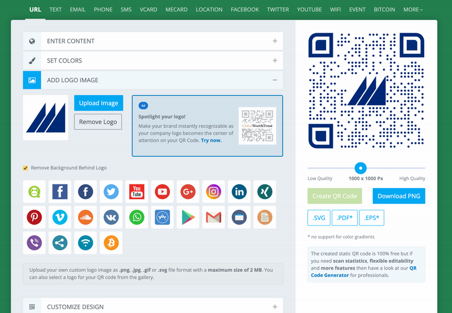Screen dimensions: 452x313
Task: Open the Facebook tab in top bar
Action: tap(245, 10)
